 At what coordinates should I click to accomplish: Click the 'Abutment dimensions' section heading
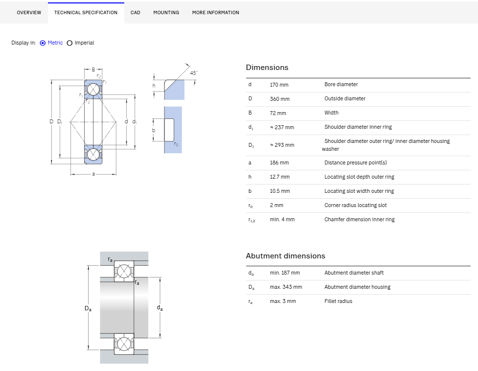click(x=286, y=256)
